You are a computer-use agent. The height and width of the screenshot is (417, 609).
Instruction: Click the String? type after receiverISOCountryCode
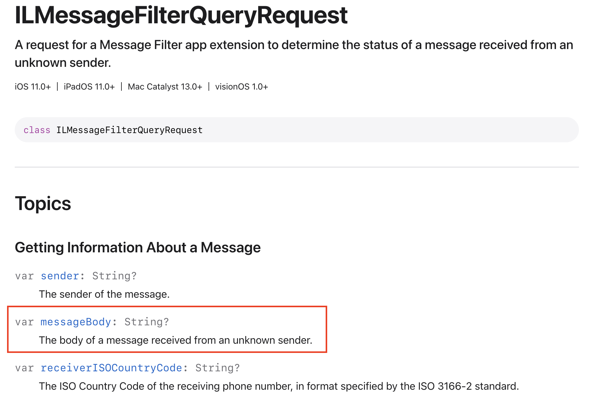pos(218,368)
